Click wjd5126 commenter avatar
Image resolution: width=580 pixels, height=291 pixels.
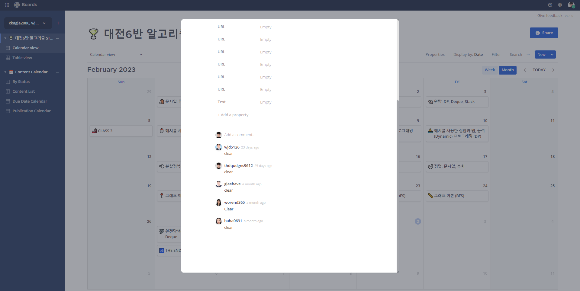(219, 147)
